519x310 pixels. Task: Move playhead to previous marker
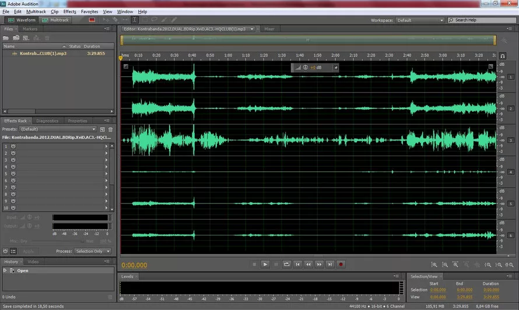click(x=297, y=265)
